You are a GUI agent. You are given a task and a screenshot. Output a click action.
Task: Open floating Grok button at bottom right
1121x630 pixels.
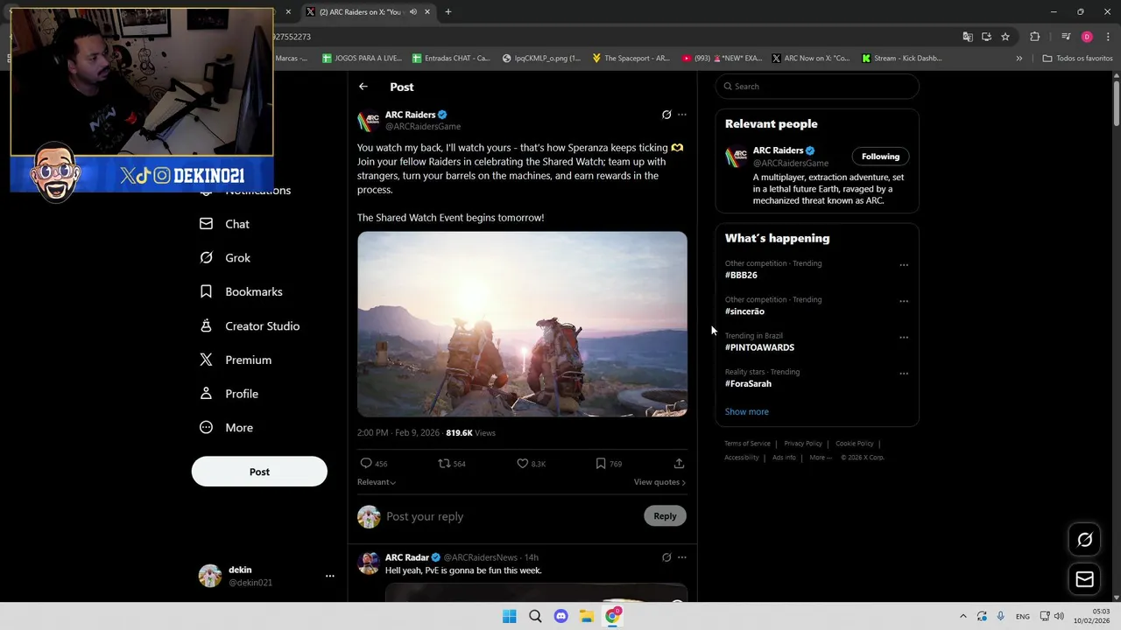[1085, 540]
